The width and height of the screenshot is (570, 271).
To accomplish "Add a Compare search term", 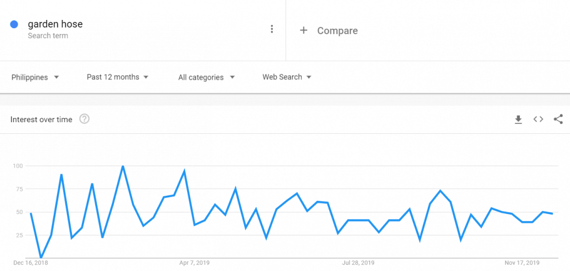I will (x=329, y=31).
